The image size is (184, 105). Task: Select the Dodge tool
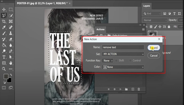point(4,51)
